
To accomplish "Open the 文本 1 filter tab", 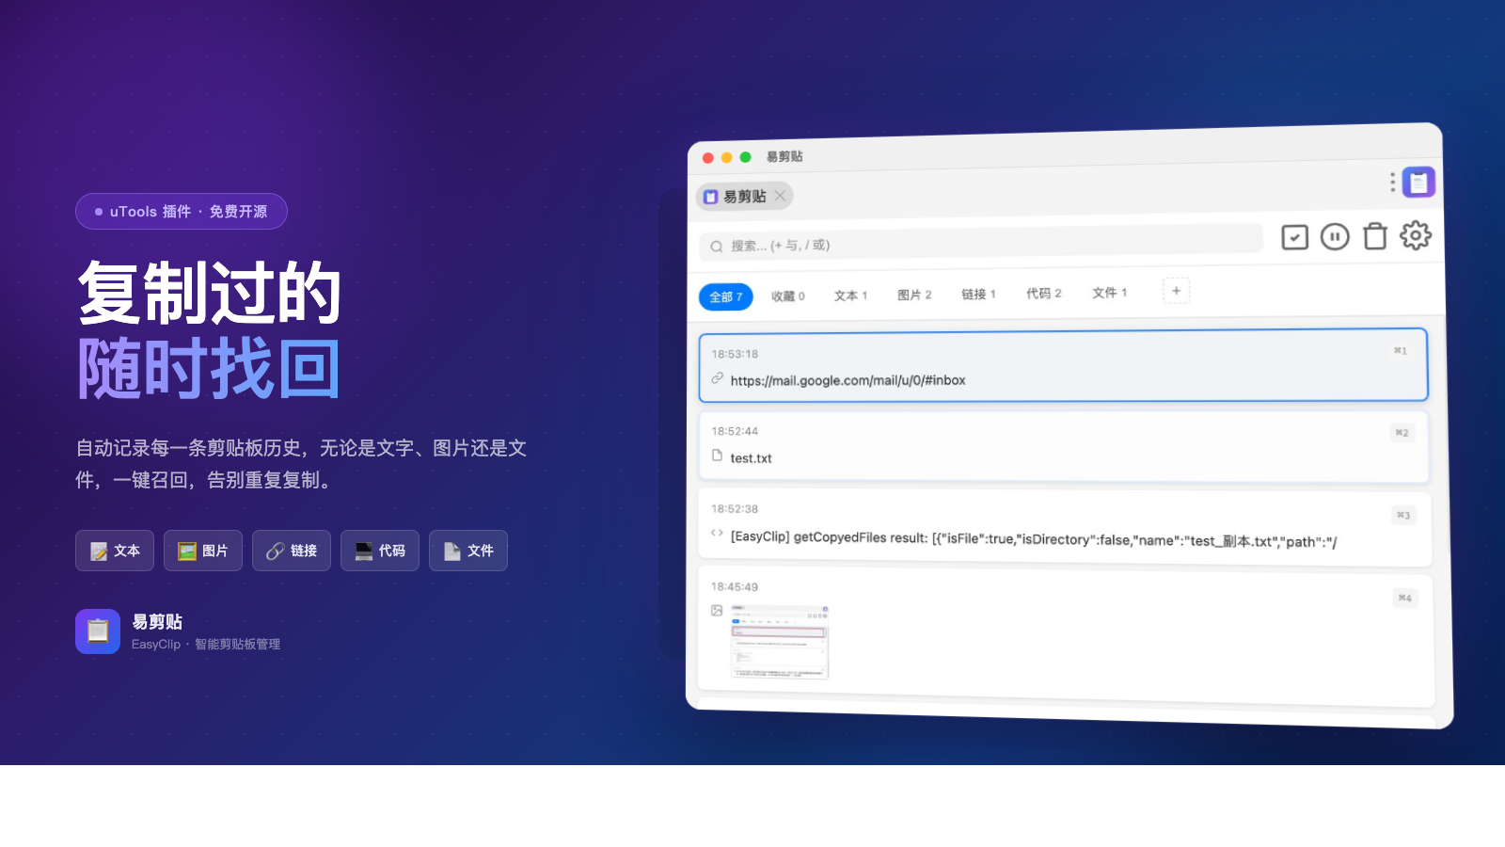I will (x=850, y=296).
